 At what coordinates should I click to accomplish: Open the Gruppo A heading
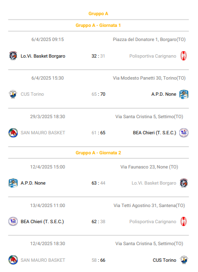pyautogui.click(x=98, y=14)
